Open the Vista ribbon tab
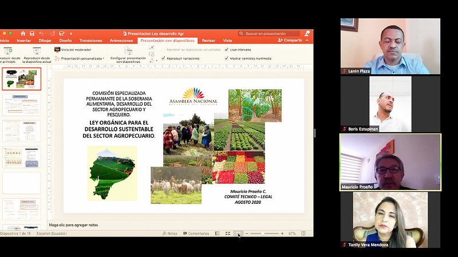This screenshot has width=458, height=257. pos(227,41)
